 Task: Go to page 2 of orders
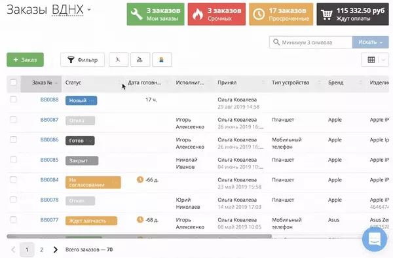tap(42, 249)
